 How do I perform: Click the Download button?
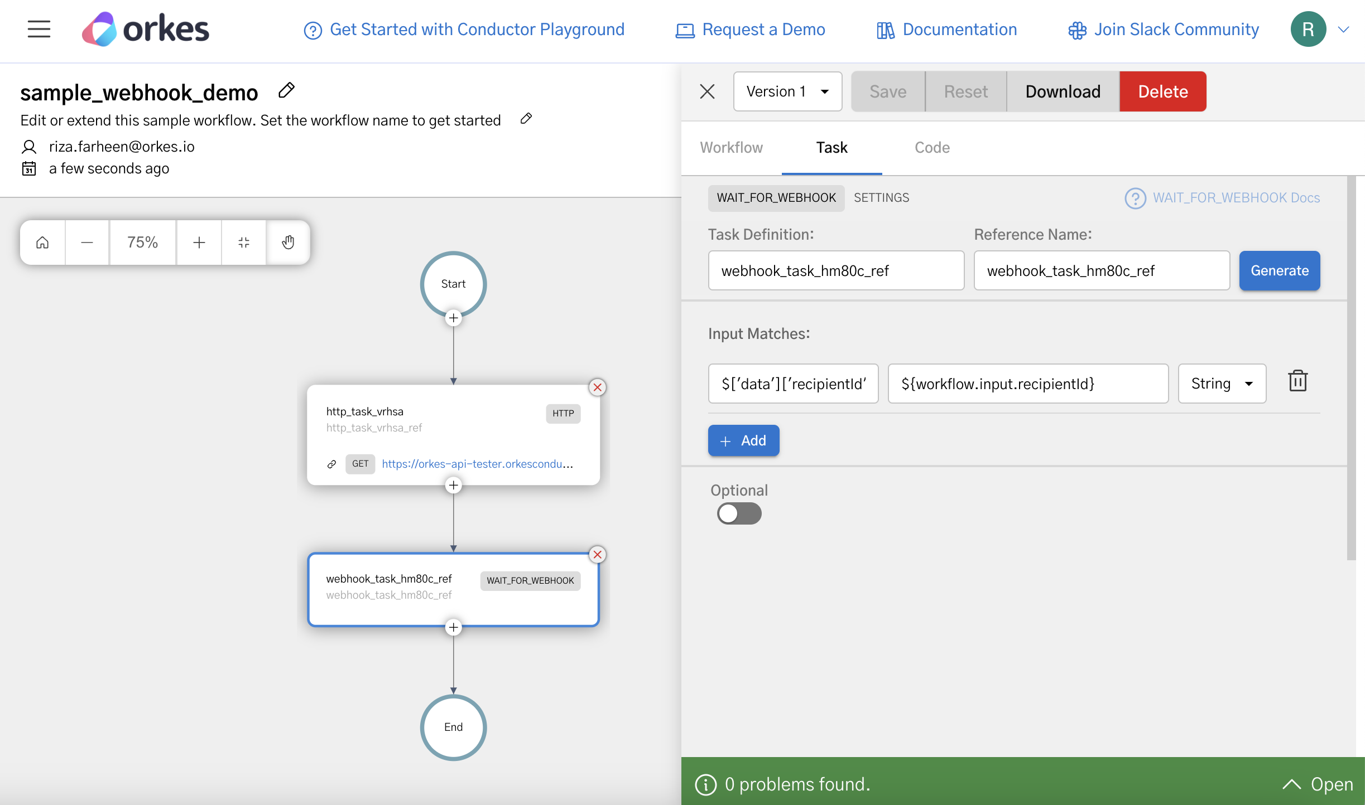coord(1062,91)
